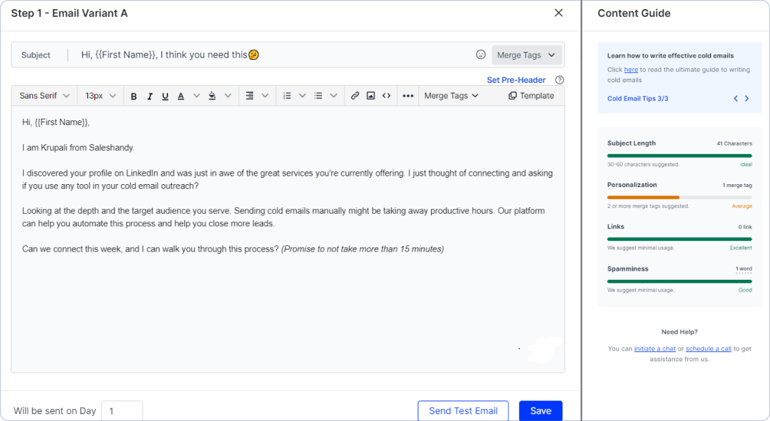Toggle underline formatting in the editor toolbar
Screen dimensions: 770x421
(165, 96)
